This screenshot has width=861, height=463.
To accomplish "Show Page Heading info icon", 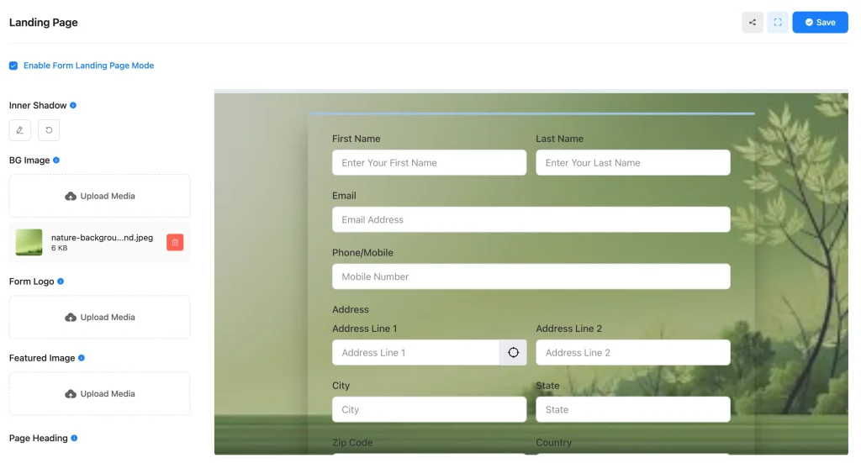I will 74,439.
